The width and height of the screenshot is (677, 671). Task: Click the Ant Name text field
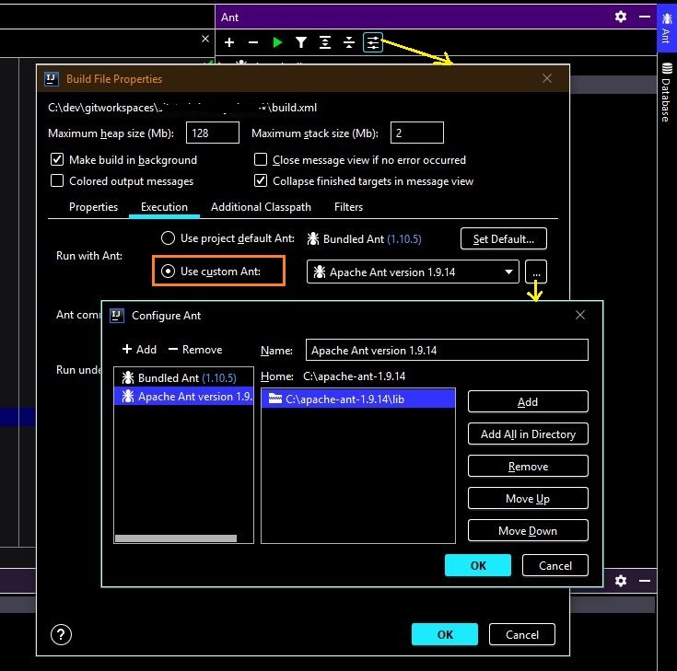point(447,350)
